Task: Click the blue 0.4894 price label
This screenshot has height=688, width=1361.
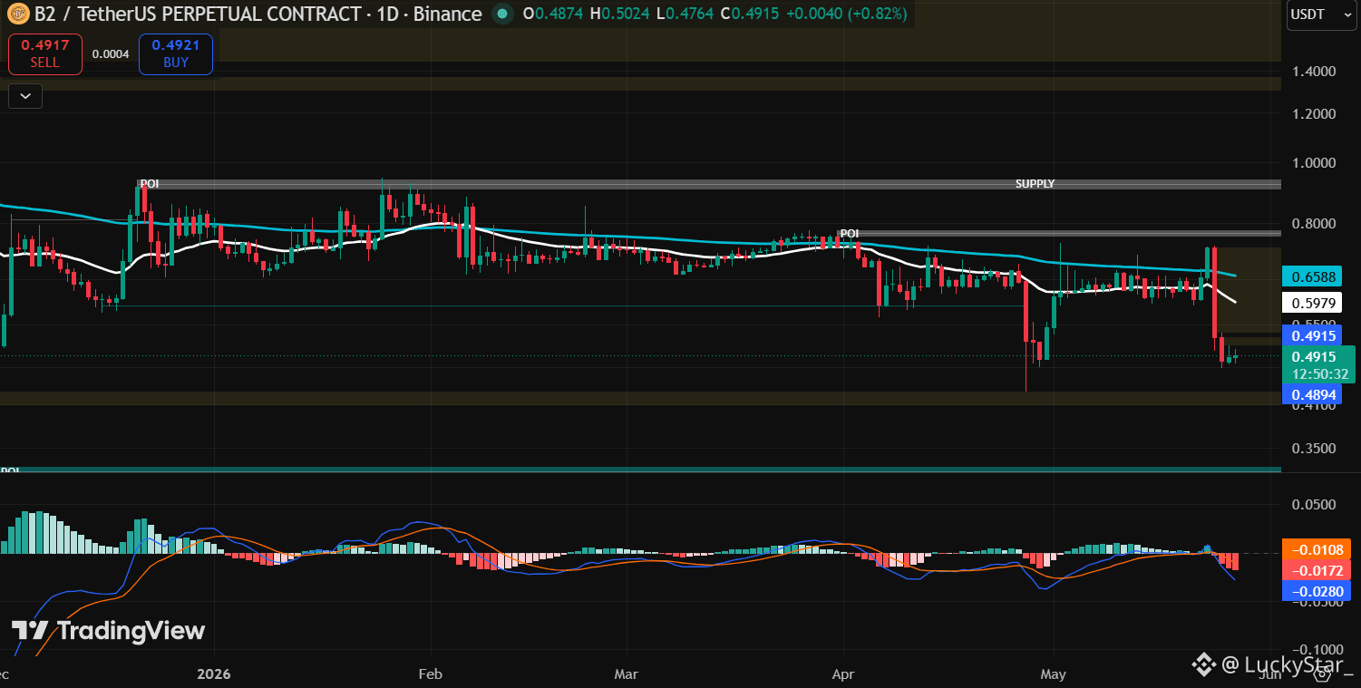Action: [x=1312, y=394]
